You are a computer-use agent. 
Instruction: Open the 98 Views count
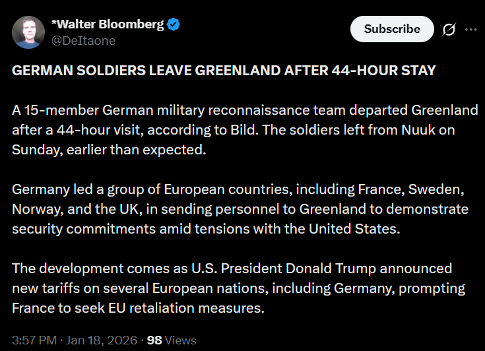point(172,340)
